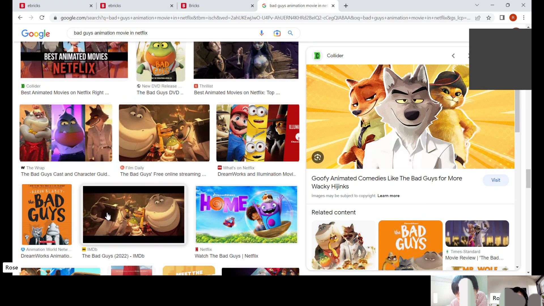544x306 pixels.
Task: Open the large Collider preview image
Action: (410, 117)
